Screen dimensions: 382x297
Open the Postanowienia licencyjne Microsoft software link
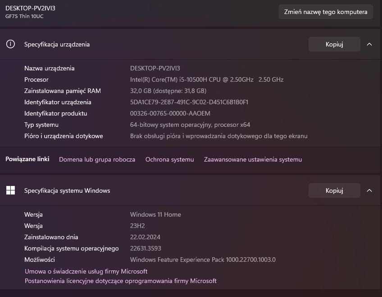(x=121, y=281)
